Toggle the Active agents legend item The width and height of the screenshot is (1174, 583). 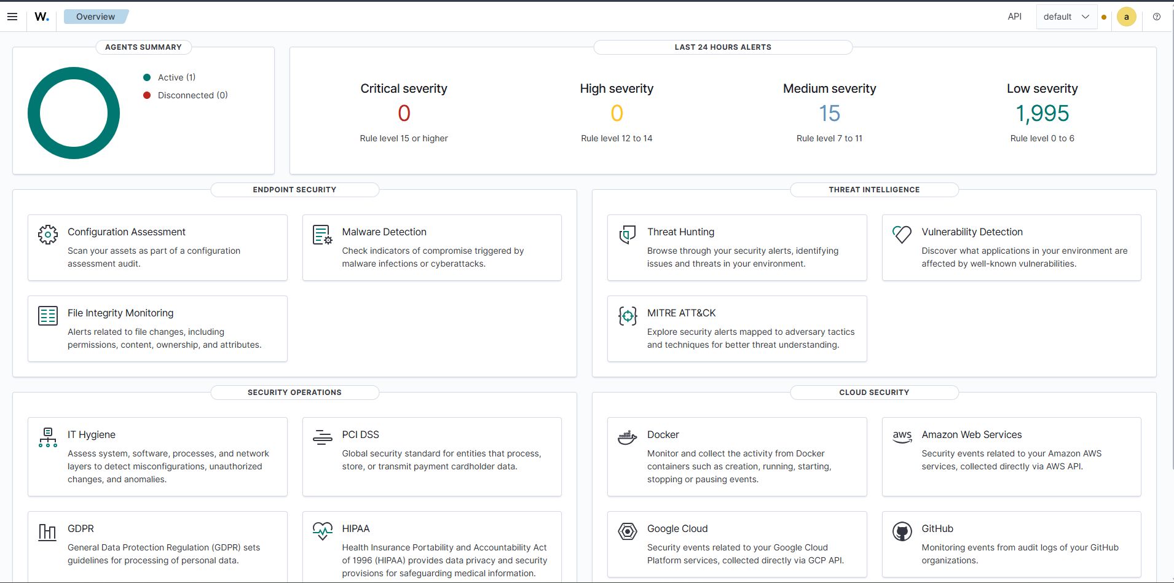click(176, 77)
